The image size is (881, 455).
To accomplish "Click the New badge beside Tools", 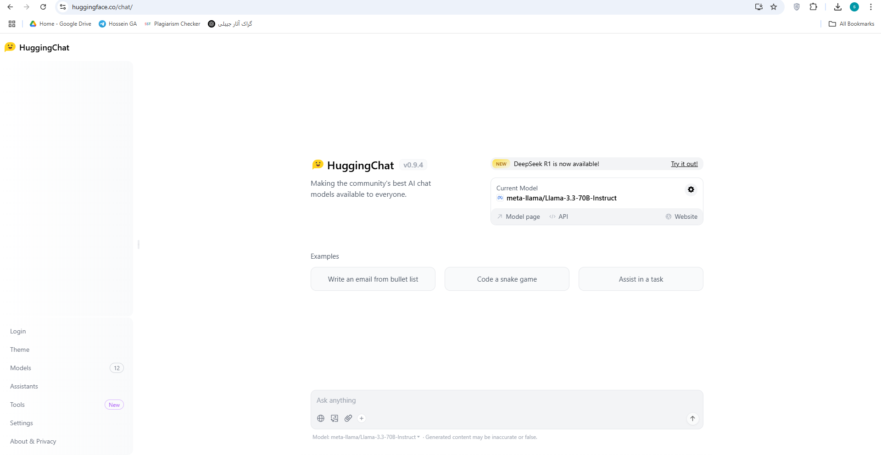I will click(x=114, y=405).
